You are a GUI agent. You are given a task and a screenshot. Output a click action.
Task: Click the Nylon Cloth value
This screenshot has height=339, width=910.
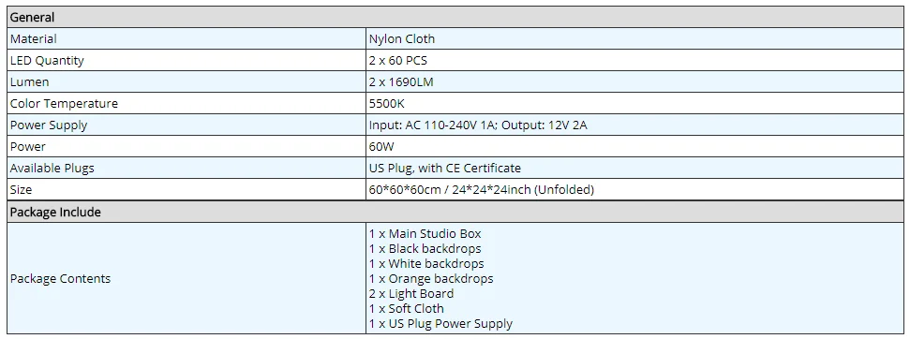[x=402, y=38]
